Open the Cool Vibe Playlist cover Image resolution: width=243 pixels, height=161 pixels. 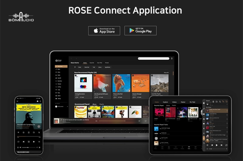[159, 83]
